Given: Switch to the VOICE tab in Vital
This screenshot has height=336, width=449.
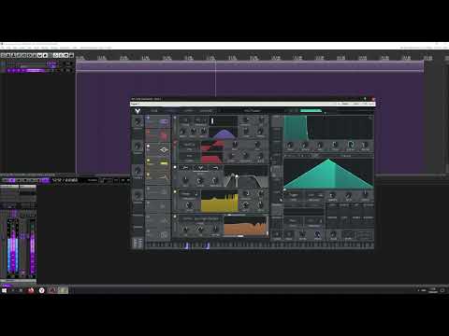Looking at the screenshot, I should [x=154, y=111].
